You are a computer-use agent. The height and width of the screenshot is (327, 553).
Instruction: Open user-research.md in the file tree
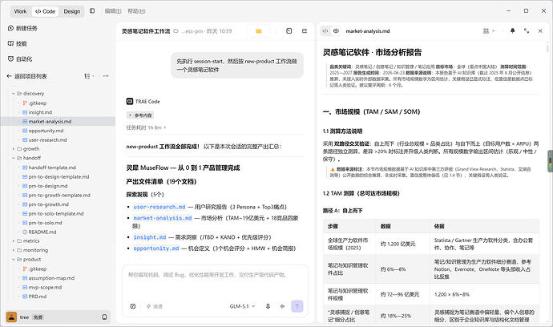click(47, 139)
